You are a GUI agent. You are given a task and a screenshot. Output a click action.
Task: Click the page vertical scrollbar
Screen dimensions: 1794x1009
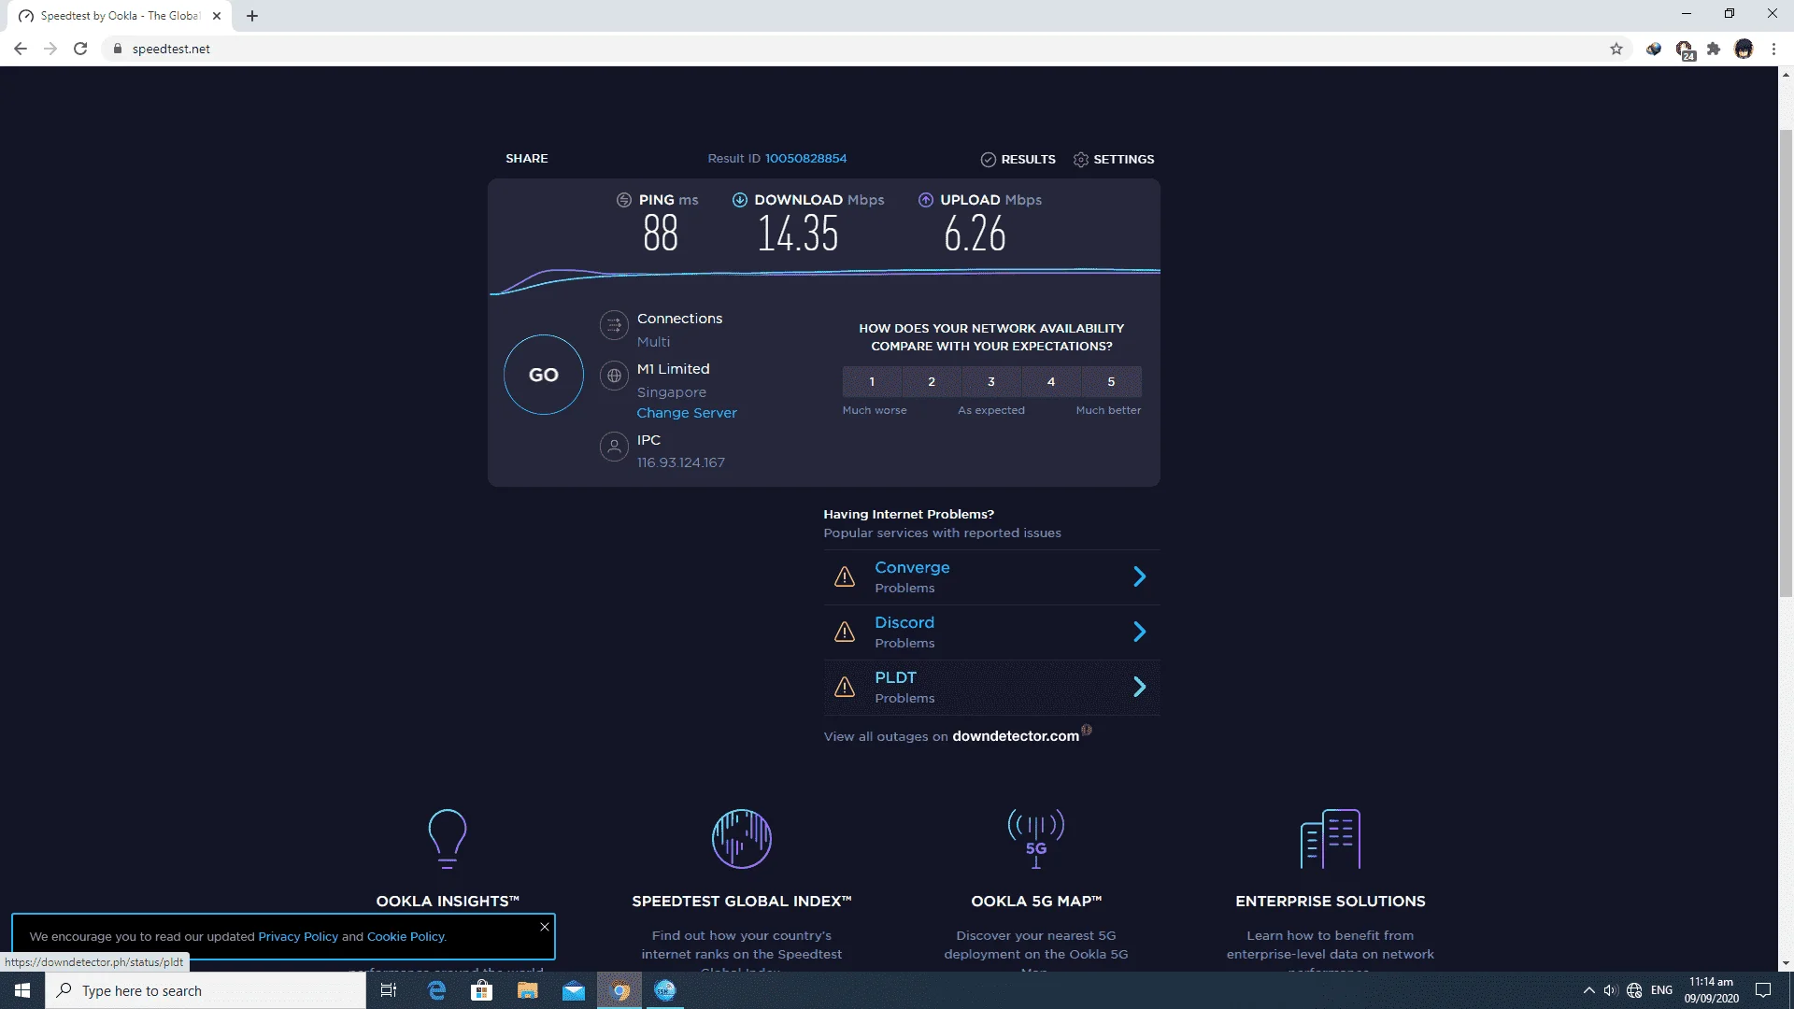1786,364
